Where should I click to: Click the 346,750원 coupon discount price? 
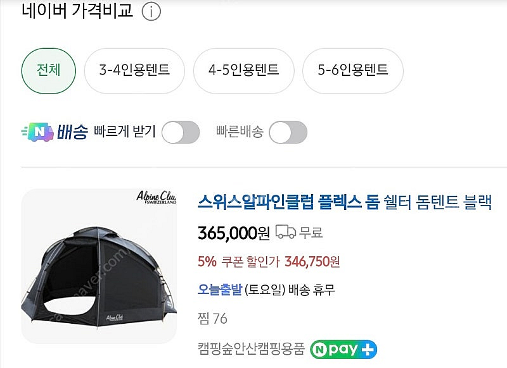point(312,261)
